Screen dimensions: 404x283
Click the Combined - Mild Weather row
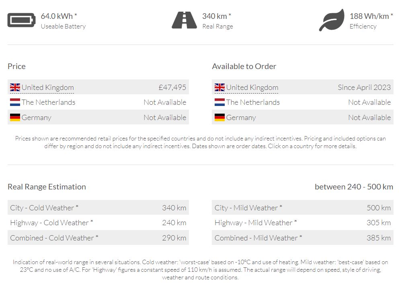point(302,238)
